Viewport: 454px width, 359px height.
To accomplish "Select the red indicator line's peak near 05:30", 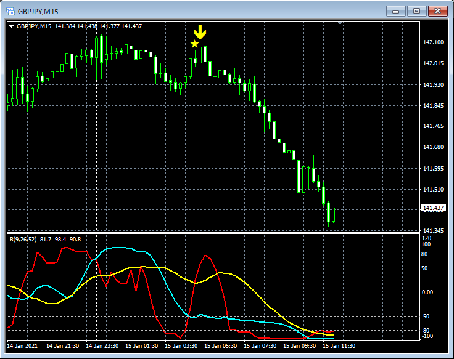I will tap(206, 255).
